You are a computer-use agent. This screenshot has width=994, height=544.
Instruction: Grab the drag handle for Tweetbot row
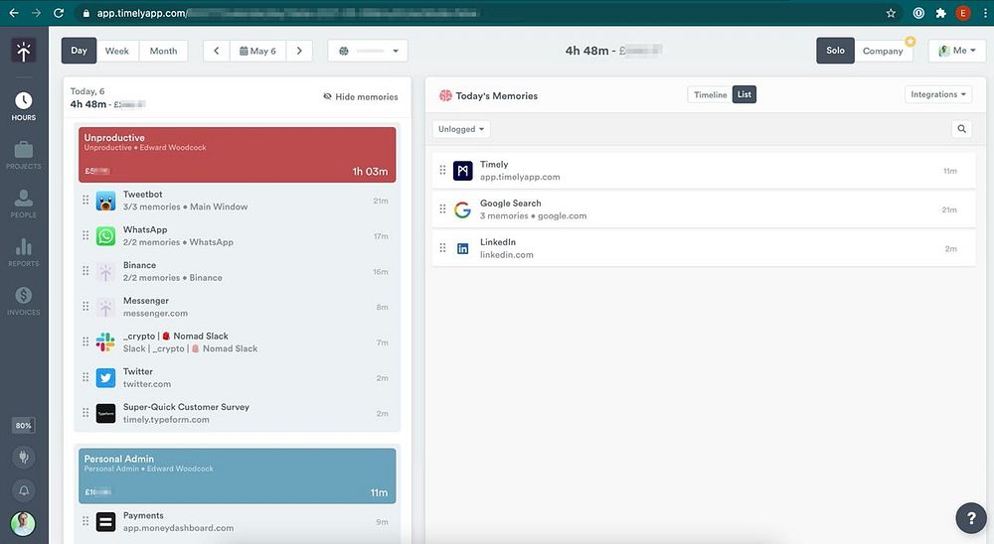[x=85, y=201]
